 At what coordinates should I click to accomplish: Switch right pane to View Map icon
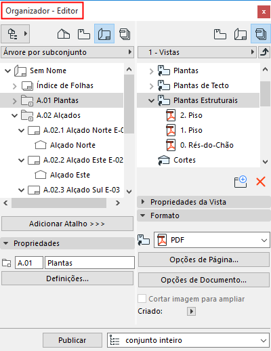[x=220, y=34]
